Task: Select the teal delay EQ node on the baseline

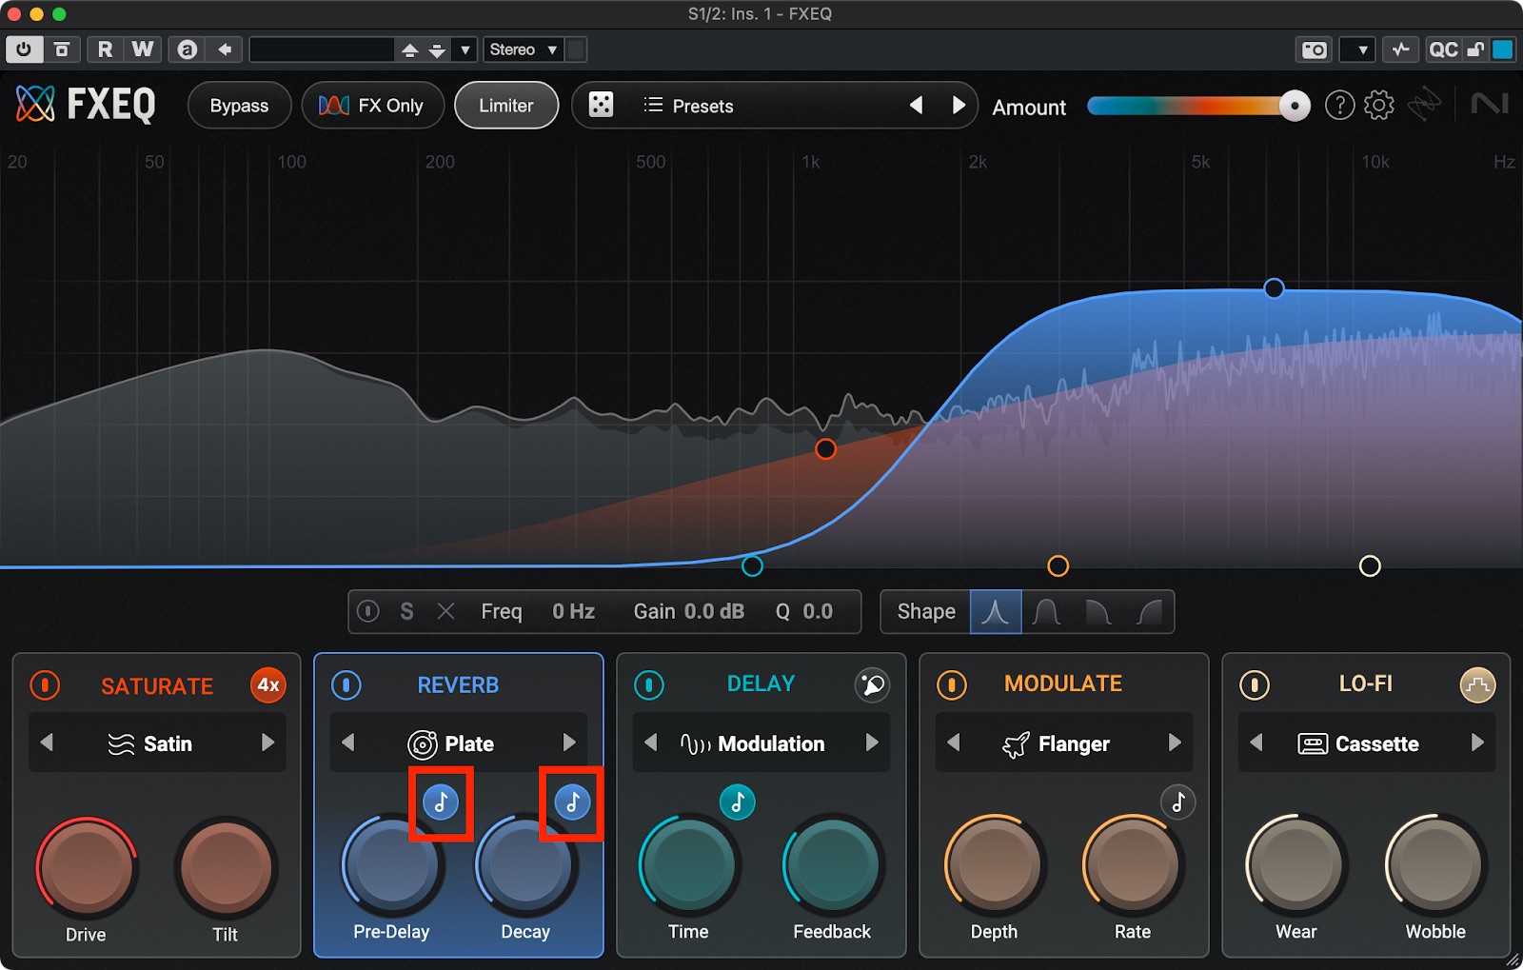Action: point(752,566)
